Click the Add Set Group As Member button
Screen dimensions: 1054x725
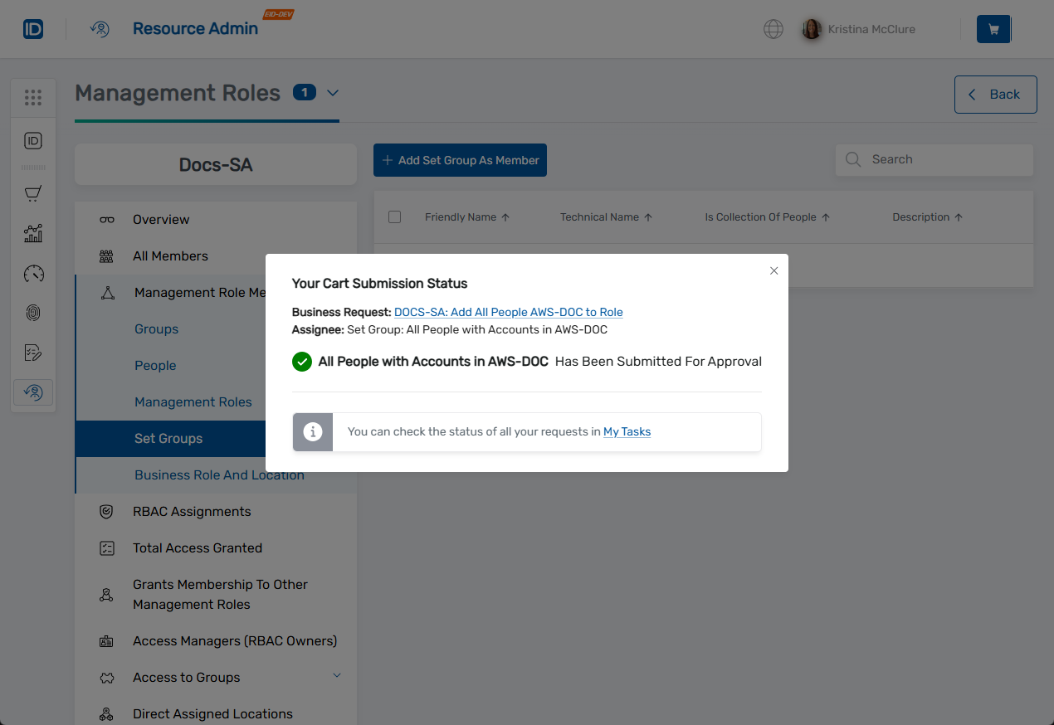coord(460,159)
